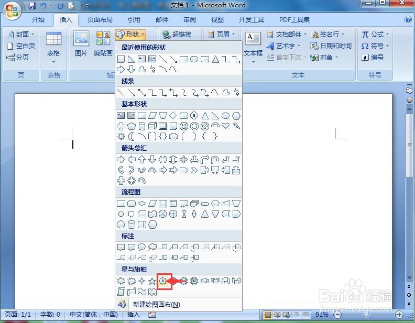Choose the donut ring shape

(194, 126)
